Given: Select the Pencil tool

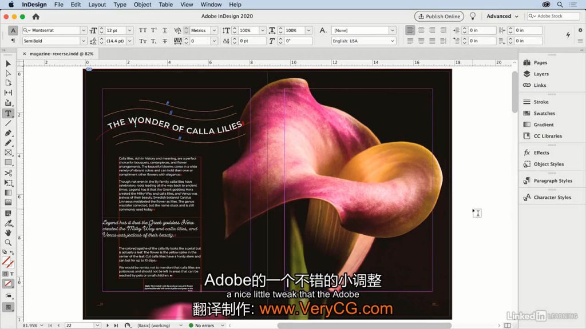Looking at the screenshot, I should [x=8, y=143].
